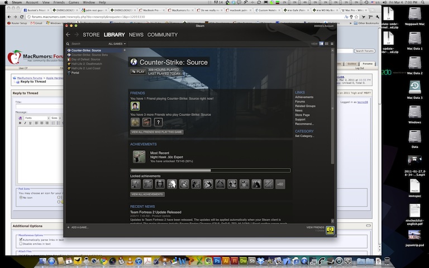Image resolution: width=429 pixels, height=268 pixels.
Task: Open the Related Groups link
Action: (305, 106)
